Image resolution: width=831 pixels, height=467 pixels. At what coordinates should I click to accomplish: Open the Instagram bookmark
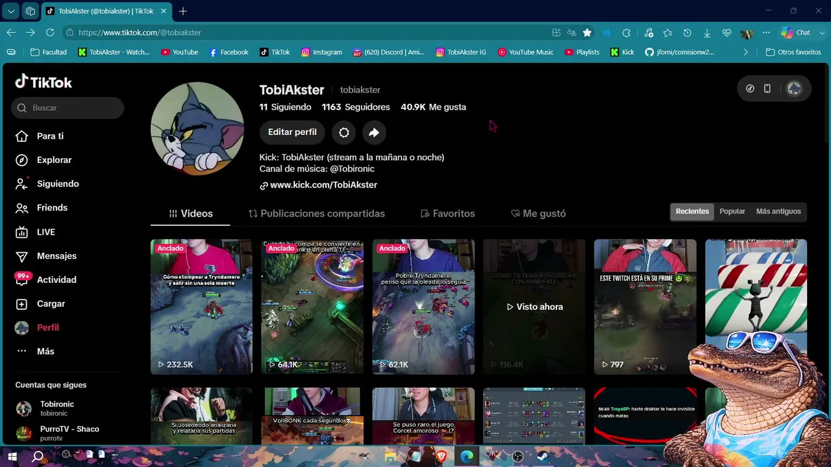(321, 52)
